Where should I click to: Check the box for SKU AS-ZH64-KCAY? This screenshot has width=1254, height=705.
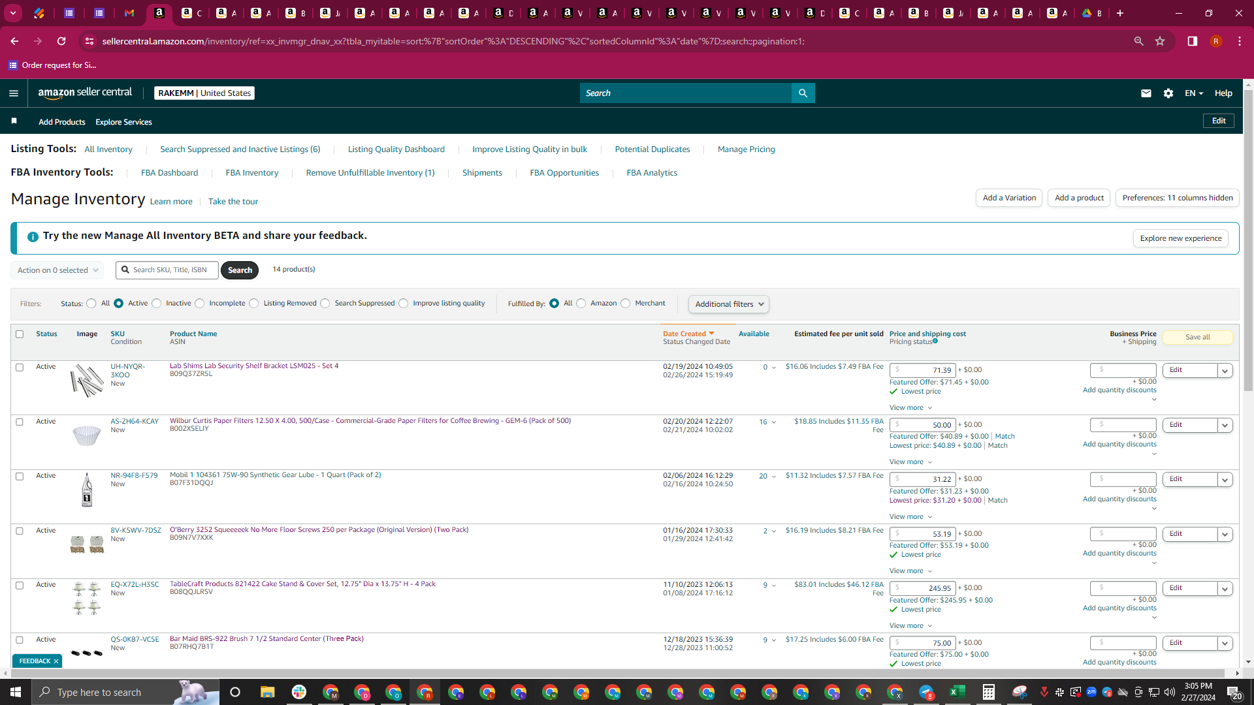(x=20, y=422)
